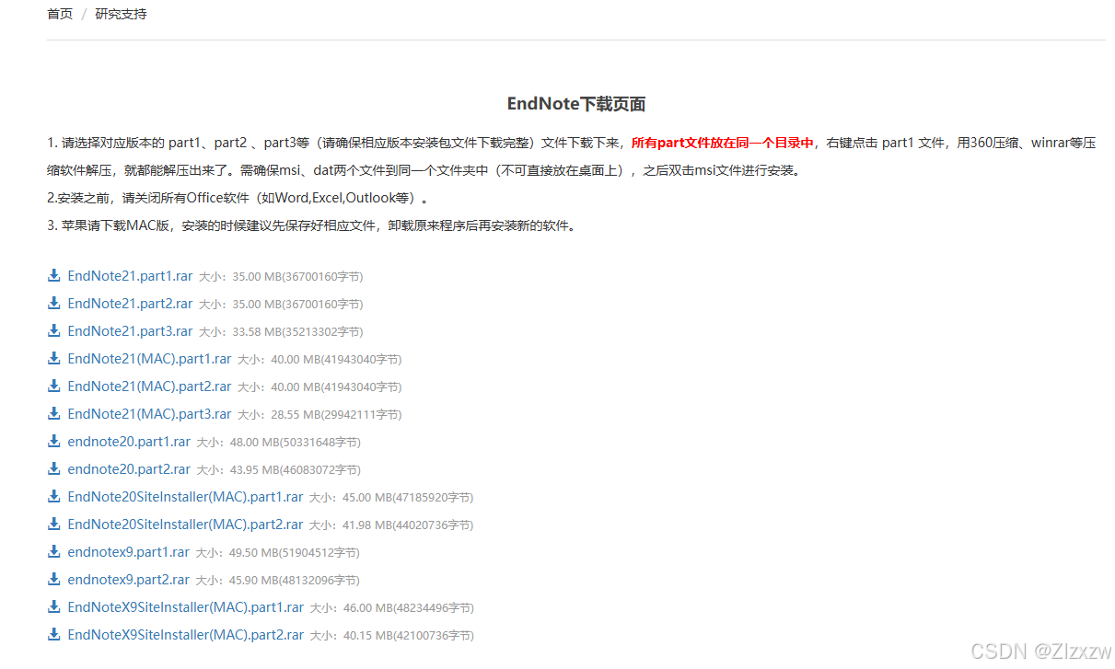
Task: Click download icon beside EndNote21(MAC).part2.rar
Action: coord(53,386)
